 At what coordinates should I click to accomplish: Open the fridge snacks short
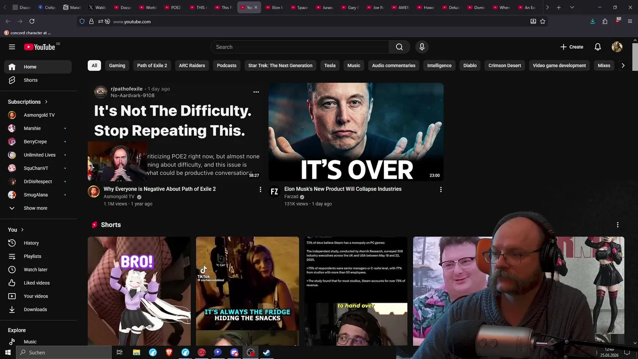[x=247, y=291]
